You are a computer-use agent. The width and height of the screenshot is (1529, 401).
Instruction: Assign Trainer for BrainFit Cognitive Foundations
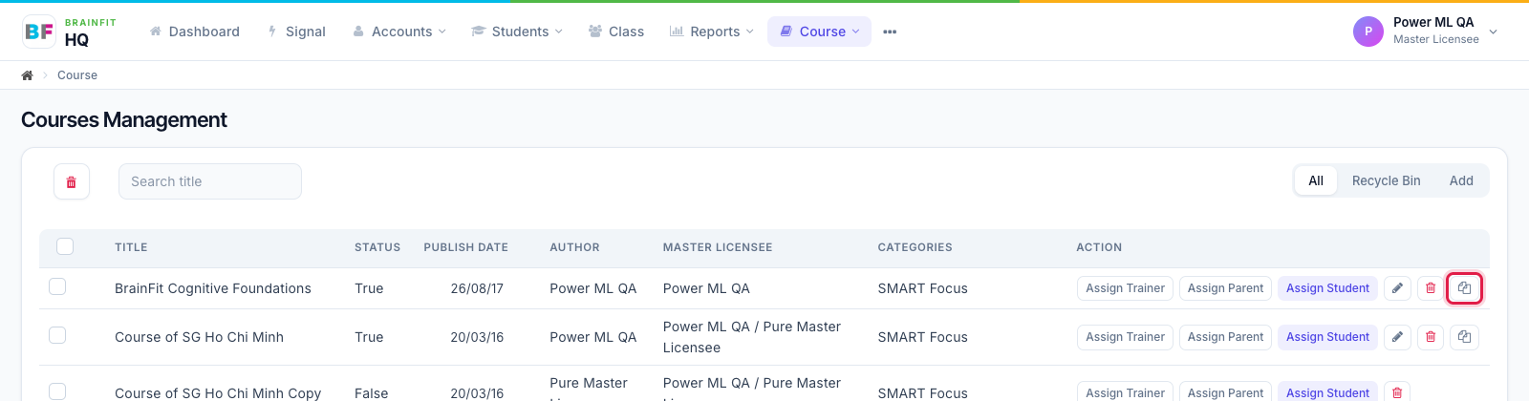click(x=1126, y=288)
